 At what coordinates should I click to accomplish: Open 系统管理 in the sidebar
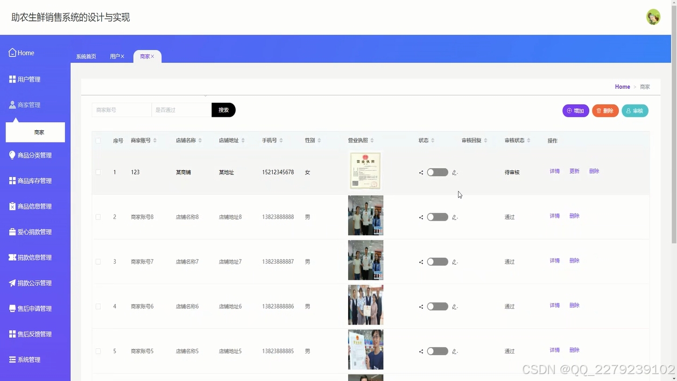tap(25, 359)
